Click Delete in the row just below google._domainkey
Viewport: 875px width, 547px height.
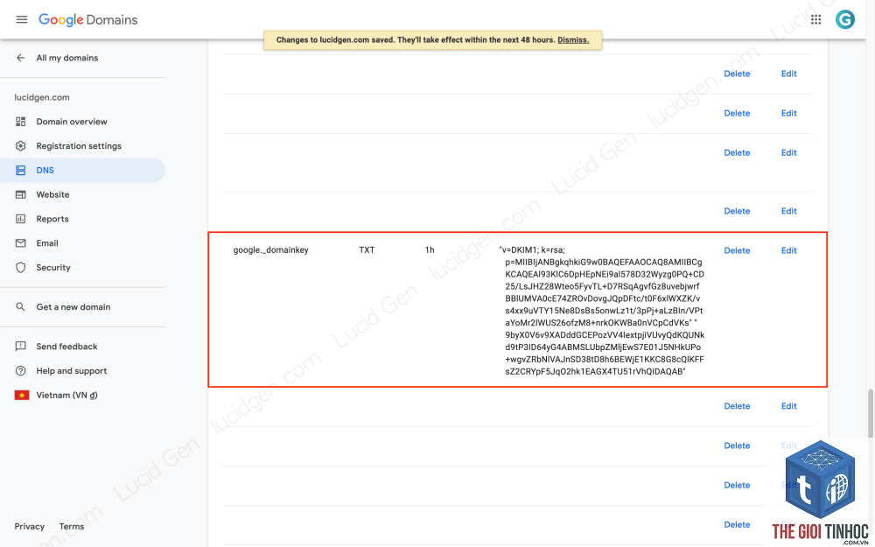737,406
